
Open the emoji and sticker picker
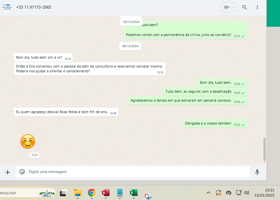(22, 172)
